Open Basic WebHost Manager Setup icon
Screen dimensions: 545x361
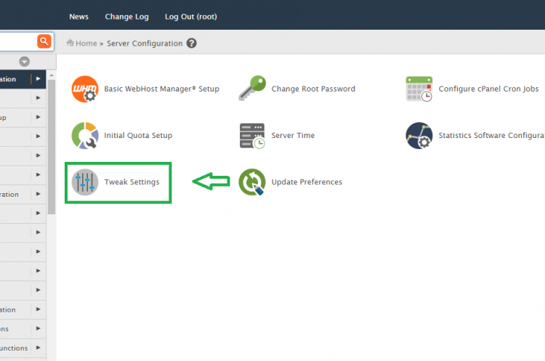pyautogui.click(x=85, y=89)
